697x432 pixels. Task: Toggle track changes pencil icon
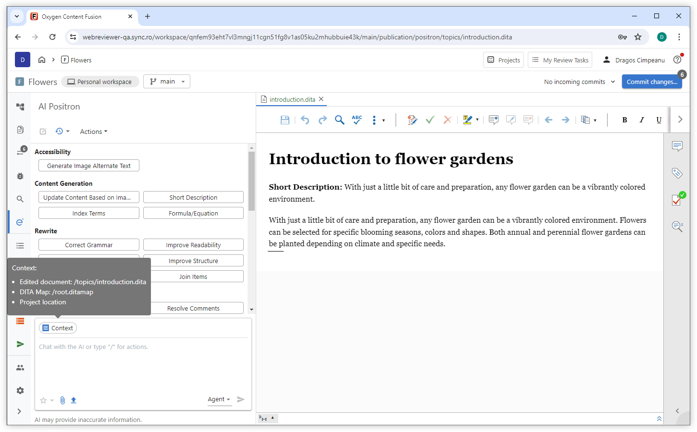click(x=412, y=120)
